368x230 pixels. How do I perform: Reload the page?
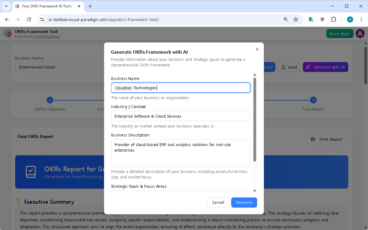[29, 19]
